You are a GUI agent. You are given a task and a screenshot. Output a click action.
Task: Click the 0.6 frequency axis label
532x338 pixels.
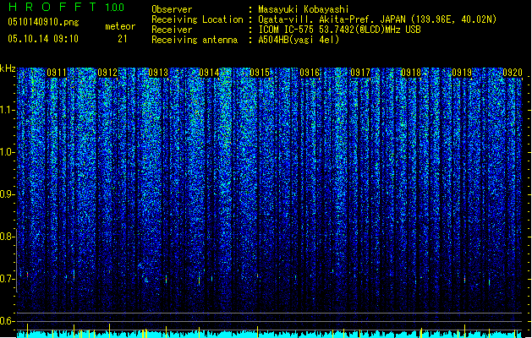coord(8,321)
